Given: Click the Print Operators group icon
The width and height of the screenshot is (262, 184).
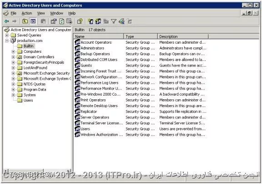Looking at the screenshot, I should (77, 100).
